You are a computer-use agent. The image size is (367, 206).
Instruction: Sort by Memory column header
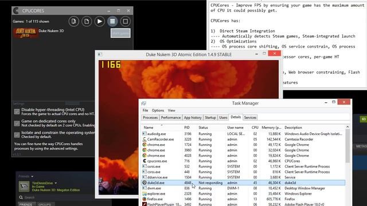[x=271, y=128]
